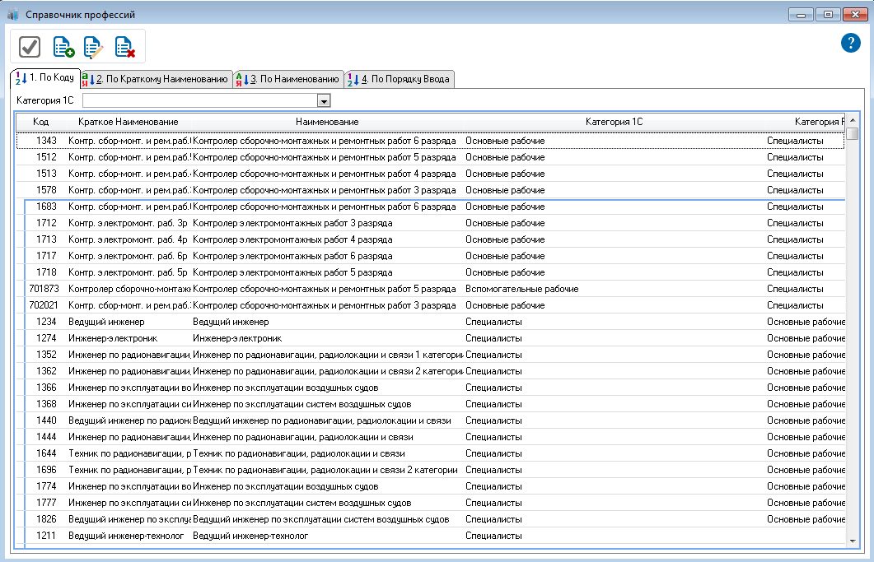
Task: Click the 'Категория 1С' column header
Action: pos(614,122)
